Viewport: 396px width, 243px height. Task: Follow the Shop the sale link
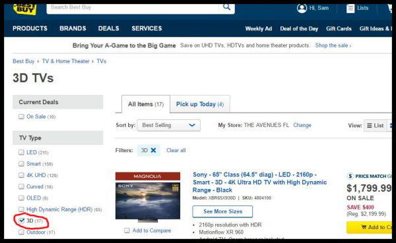[x=333, y=45]
